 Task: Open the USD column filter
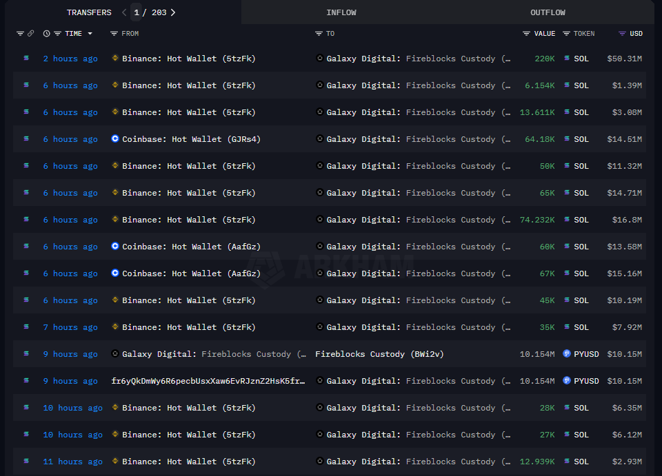pos(622,34)
